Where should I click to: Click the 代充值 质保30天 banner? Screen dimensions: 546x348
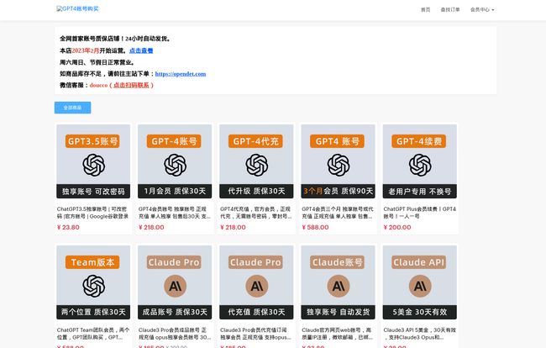[256, 312]
